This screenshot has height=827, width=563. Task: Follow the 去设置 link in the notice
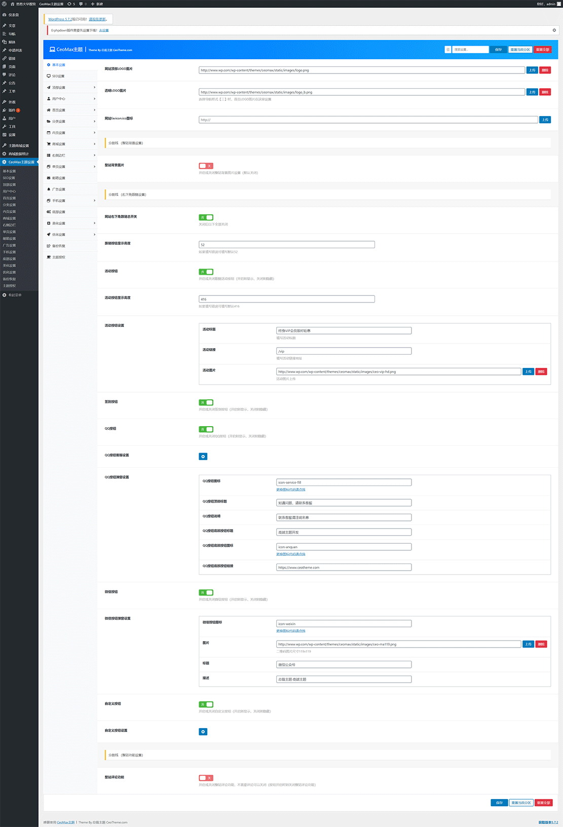[x=104, y=30]
